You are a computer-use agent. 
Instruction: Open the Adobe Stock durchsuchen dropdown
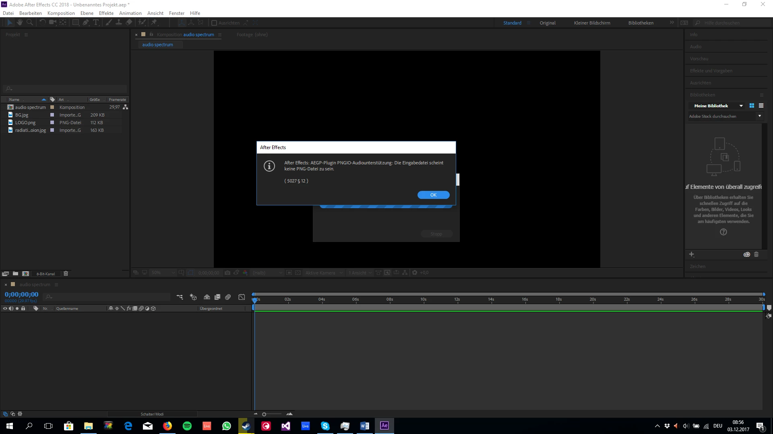tap(759, 116)
